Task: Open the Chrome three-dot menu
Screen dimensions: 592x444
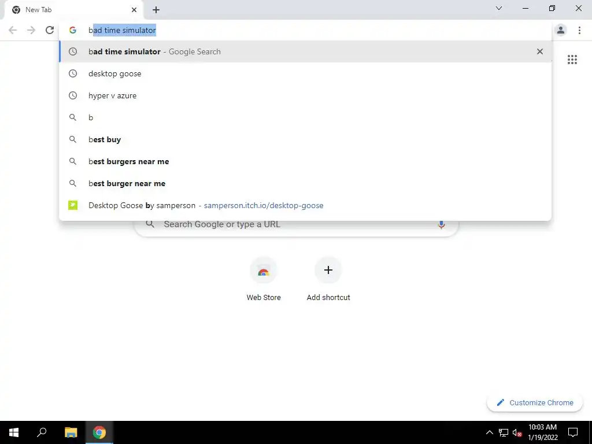Action: pyautogui.click(x=579, y=30)
